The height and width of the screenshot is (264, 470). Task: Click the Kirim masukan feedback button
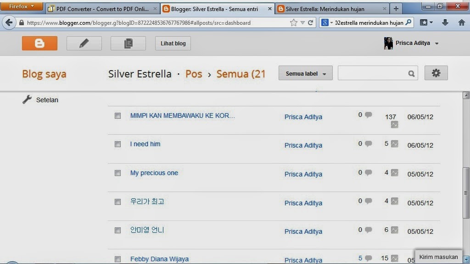point(438,257)
